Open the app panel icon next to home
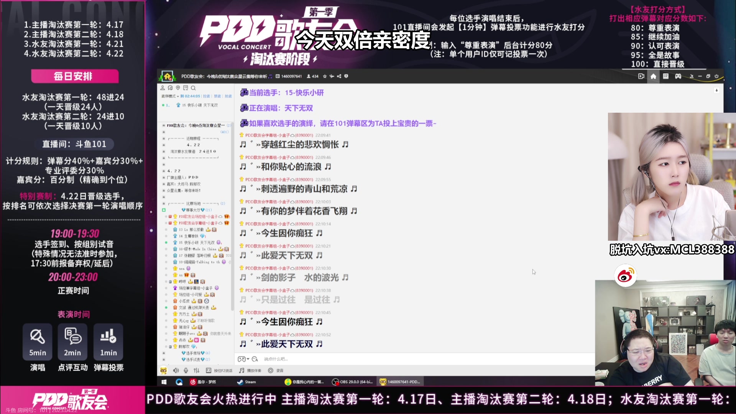The width and height of the screenshot is (736, 414). click(666, 76)
